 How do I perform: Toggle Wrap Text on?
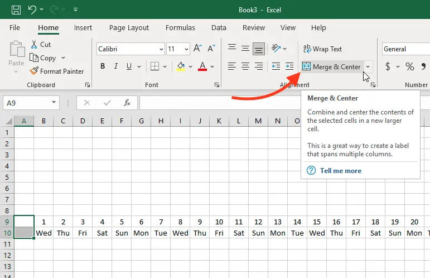point(322,49)
